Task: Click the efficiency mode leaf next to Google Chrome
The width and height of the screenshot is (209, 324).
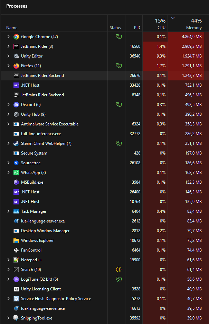Action: pos(119,36)
